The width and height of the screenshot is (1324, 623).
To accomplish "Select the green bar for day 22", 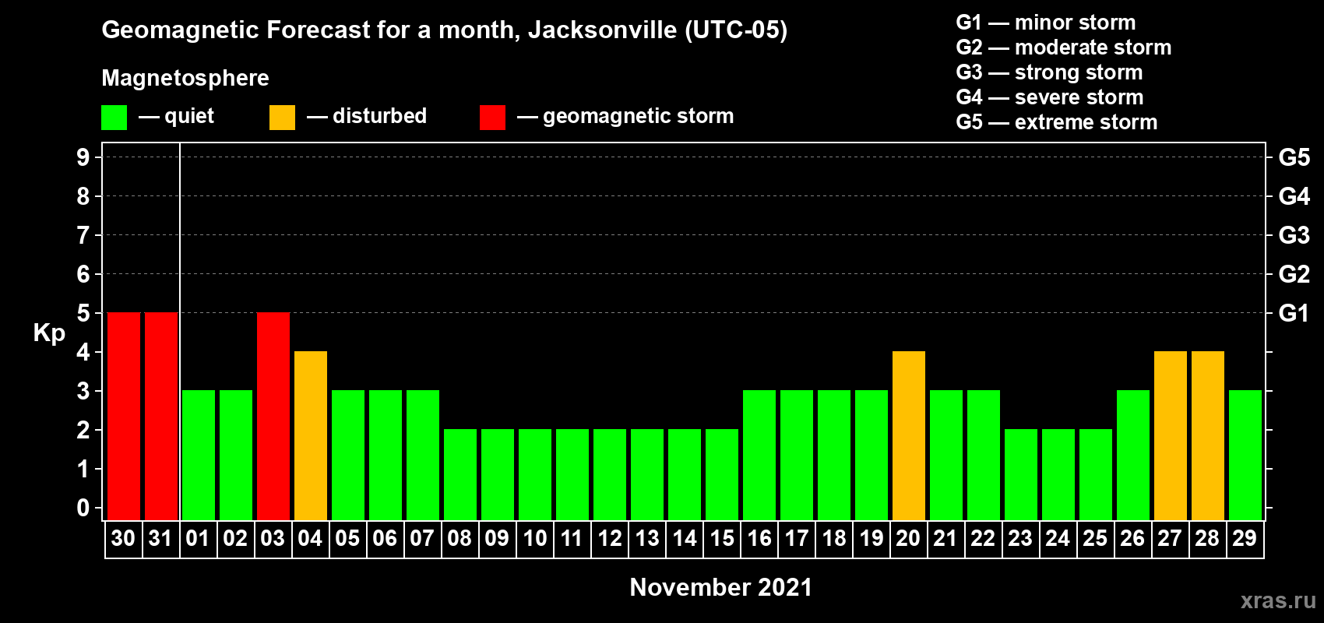I will pos(984,456).
